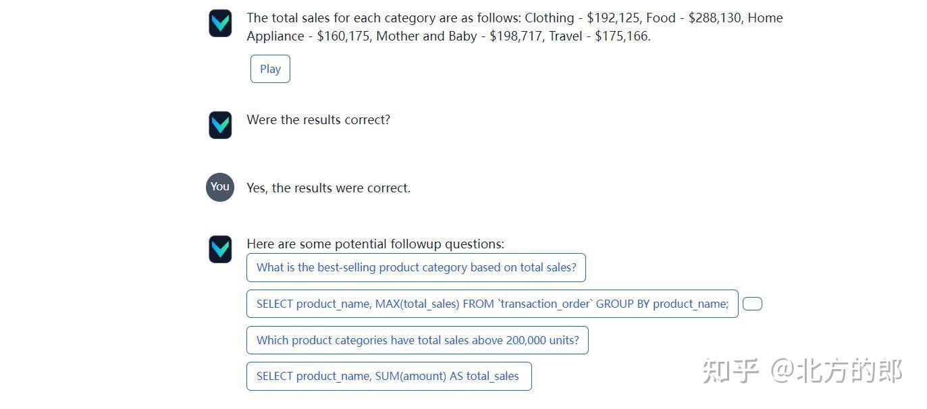Screen dimensions: 927x409
Task: Run the MAX(total_sales) SQL followup suggestion
Action: [492, 304]
